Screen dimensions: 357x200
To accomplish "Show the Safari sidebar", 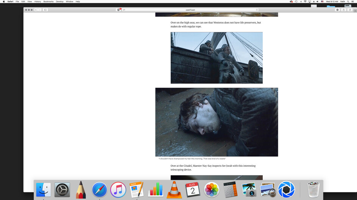I will [45, 10].
